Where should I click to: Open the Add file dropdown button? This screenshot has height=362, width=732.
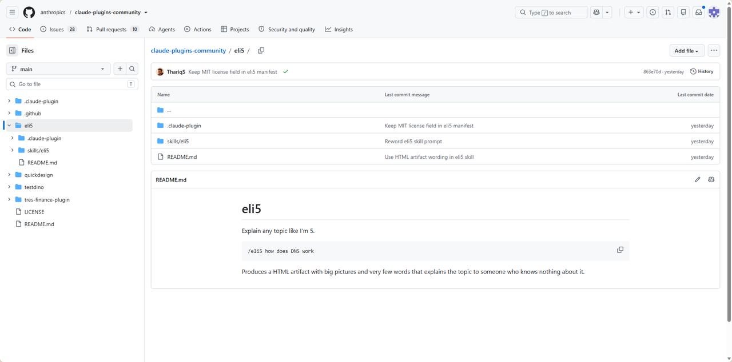(686, 51)
